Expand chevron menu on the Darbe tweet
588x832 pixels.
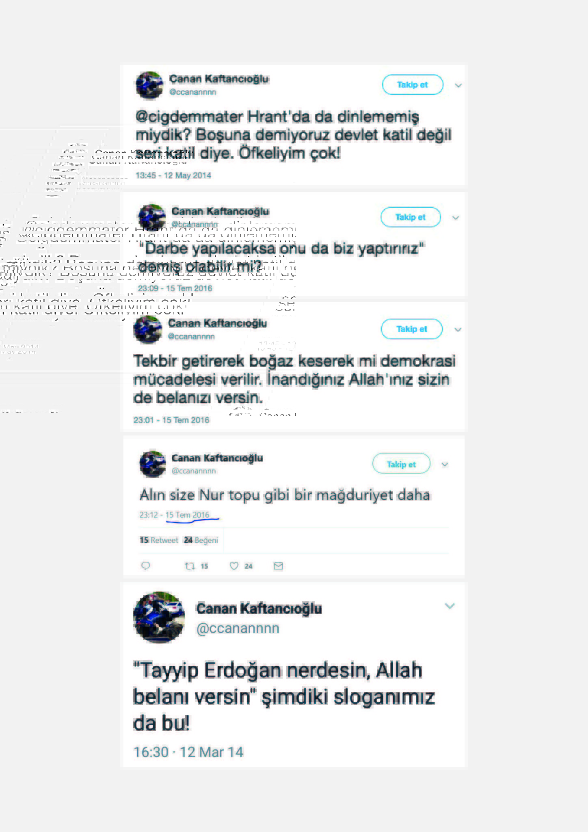(456, 218)
